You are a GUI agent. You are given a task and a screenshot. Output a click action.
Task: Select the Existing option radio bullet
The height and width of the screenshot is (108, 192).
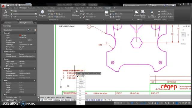coord(77,77)
